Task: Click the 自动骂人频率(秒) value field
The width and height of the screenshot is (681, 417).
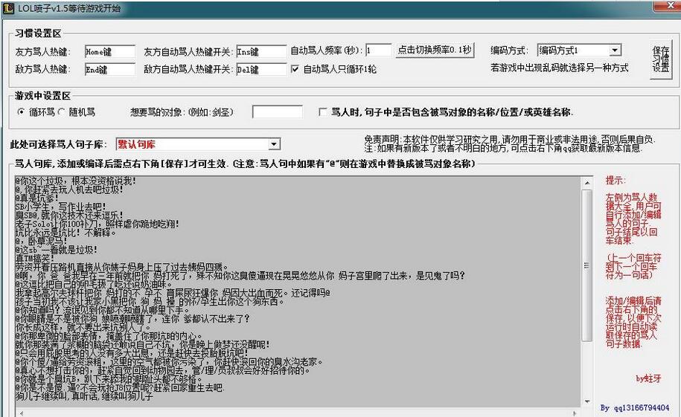Action: click(379, 51)
